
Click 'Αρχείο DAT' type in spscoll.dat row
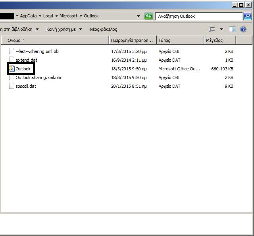tap(169, 86)
